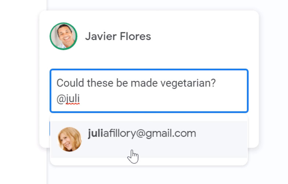
Task: Click the gray area right of the comment card
Action: (x=274, y=92)
